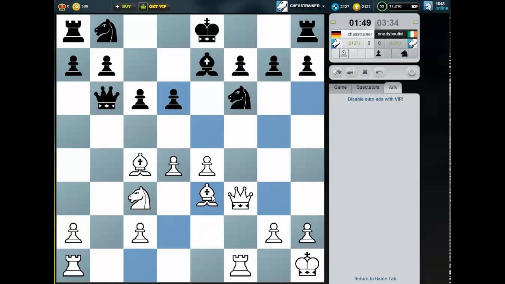Viewport: 505px width, 284px height.
Task: Click the 17,210 XP progress bar
Action: 403,6
